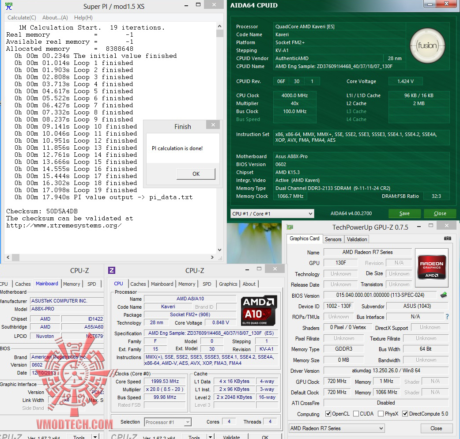Toggle the CUDA checkbox in GPU-Z
The image size is (460, 439).
click(356, 414)
